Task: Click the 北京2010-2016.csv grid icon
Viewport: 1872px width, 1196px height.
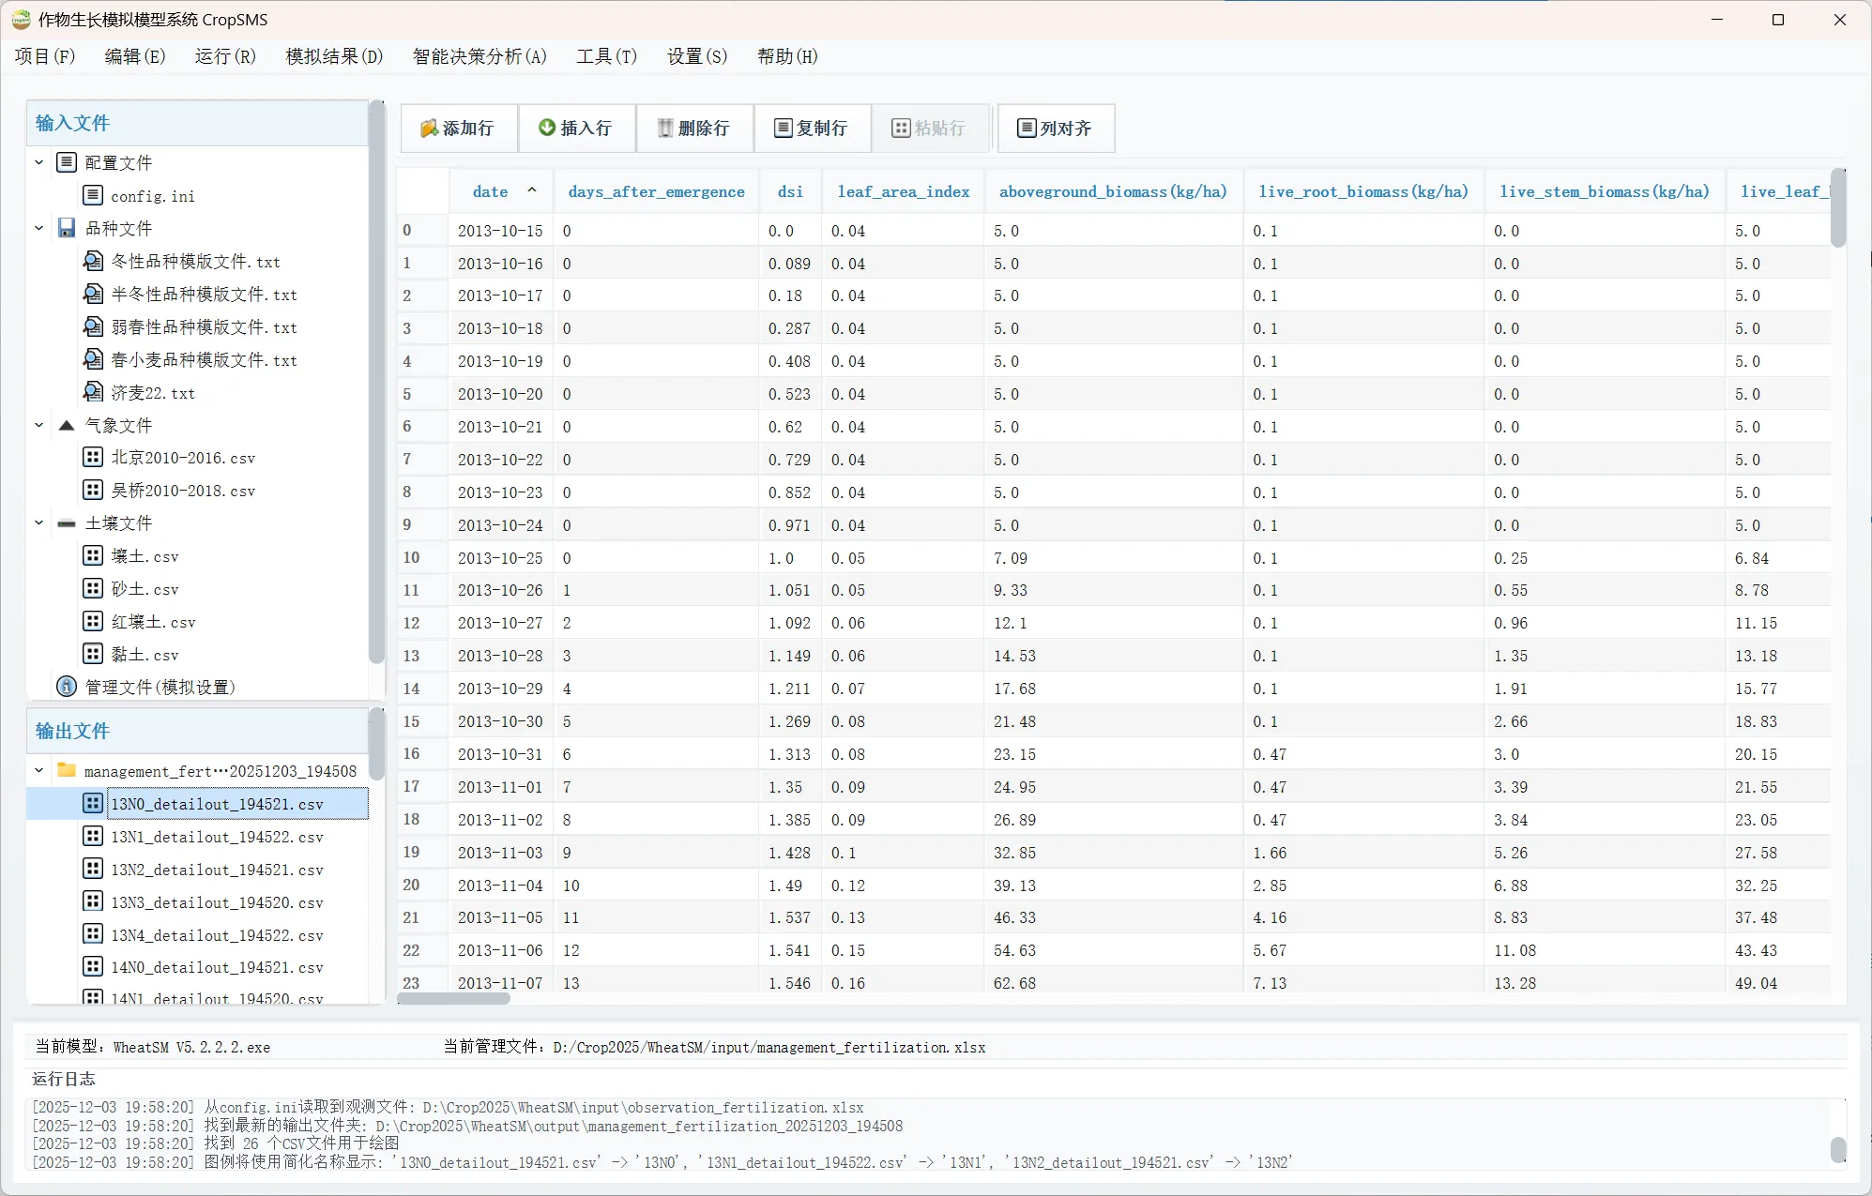Action: coord(93,458)
